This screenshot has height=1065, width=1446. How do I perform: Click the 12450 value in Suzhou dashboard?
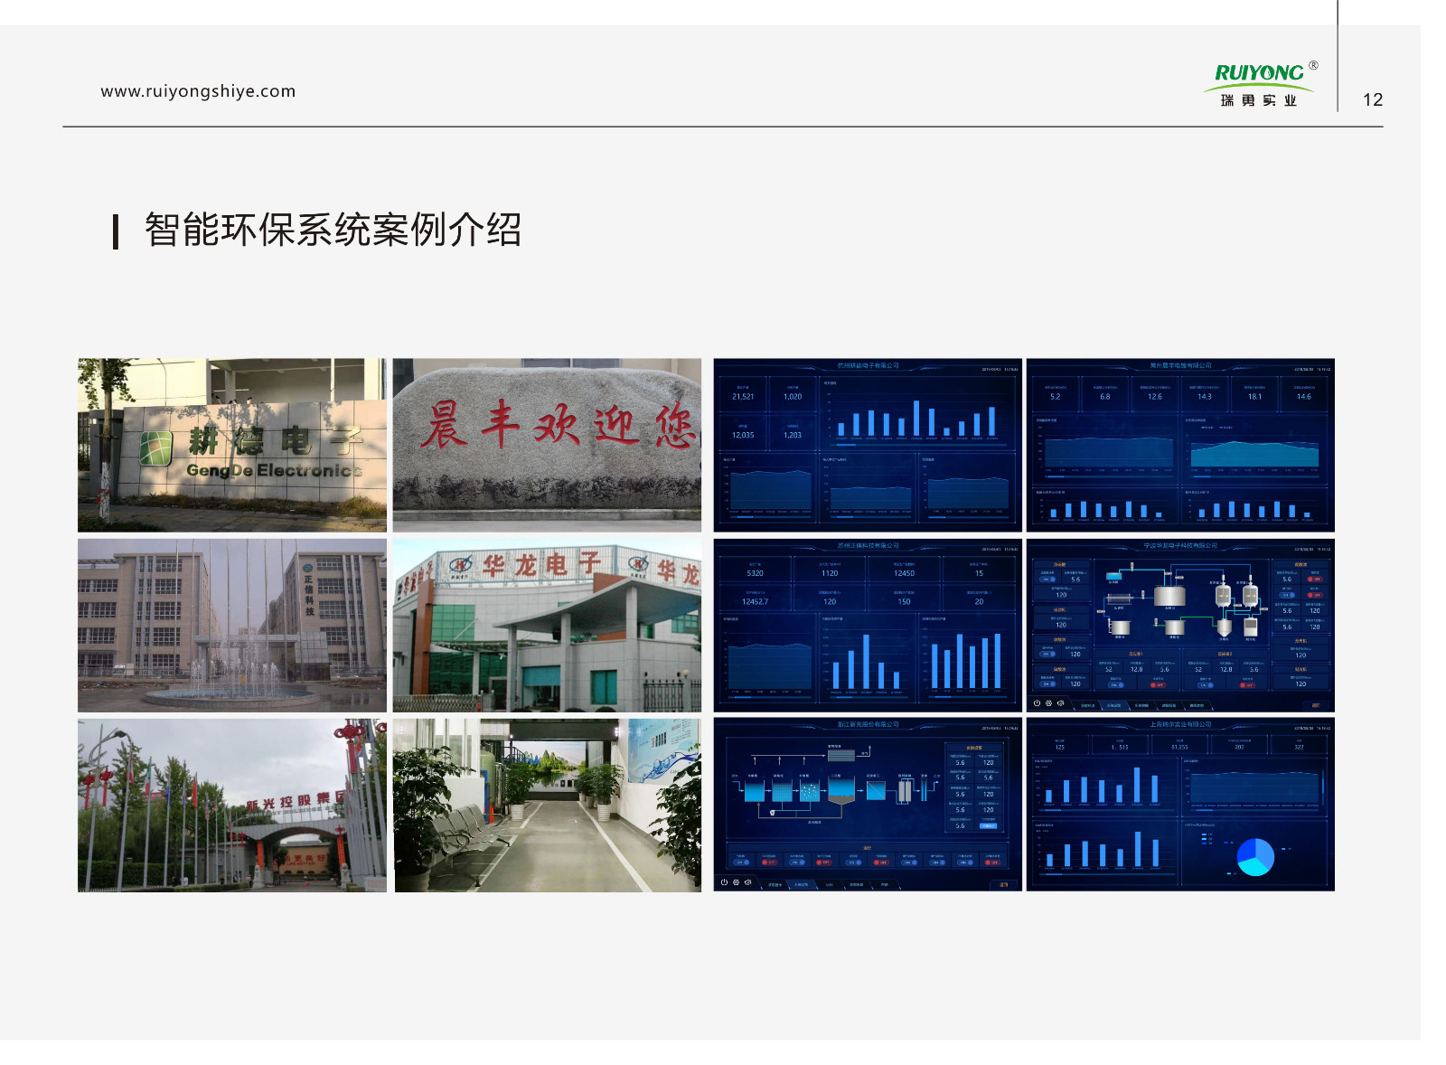tap(904, 573)
